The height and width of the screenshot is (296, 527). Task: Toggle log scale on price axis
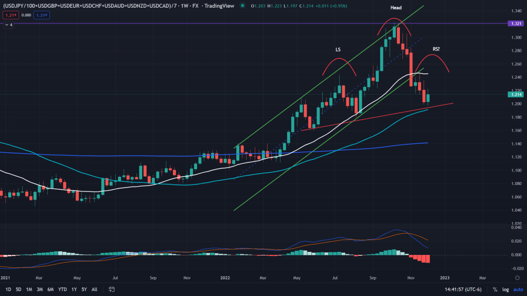(505, 289)
